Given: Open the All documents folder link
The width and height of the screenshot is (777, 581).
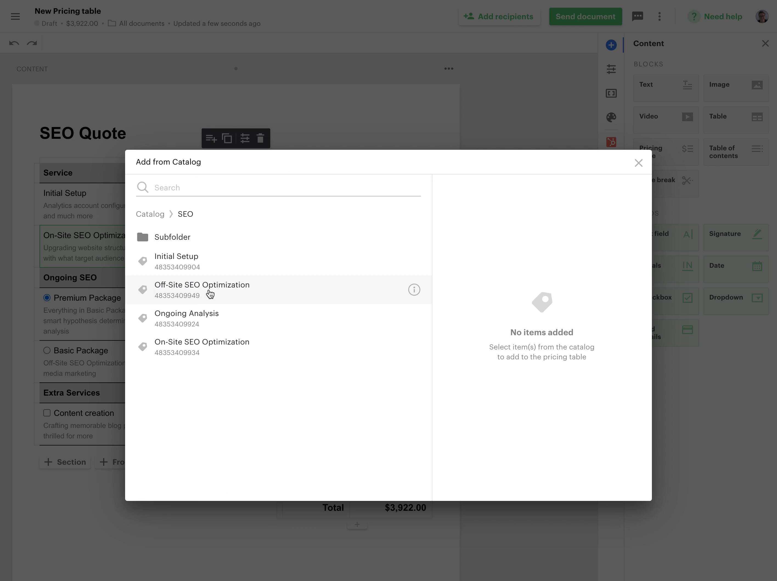Looking at the screenshot, I should click(136, 24).
